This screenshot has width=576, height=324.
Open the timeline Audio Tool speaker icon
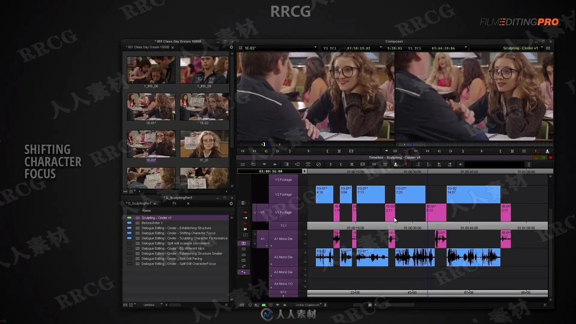pos(460,164)
